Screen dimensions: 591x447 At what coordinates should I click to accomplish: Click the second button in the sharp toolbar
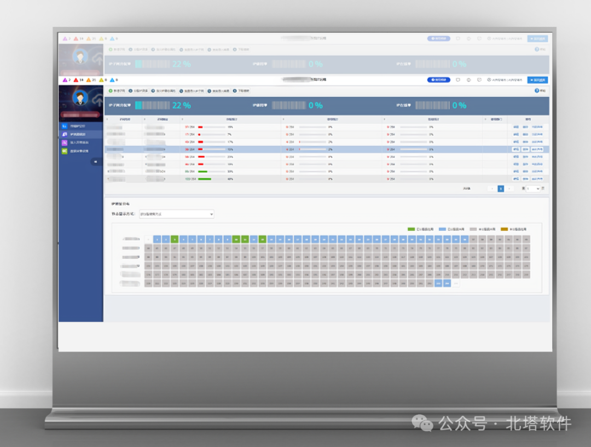point(138,91)
